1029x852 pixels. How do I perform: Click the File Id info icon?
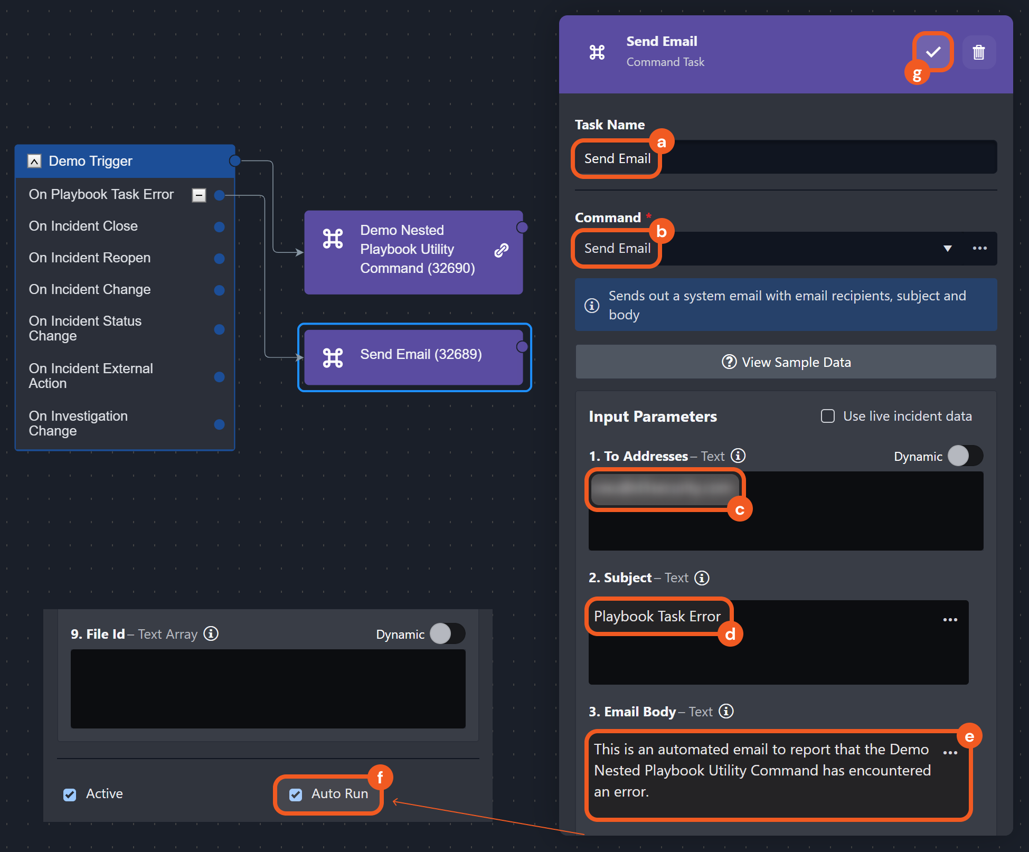click(211, 633)
